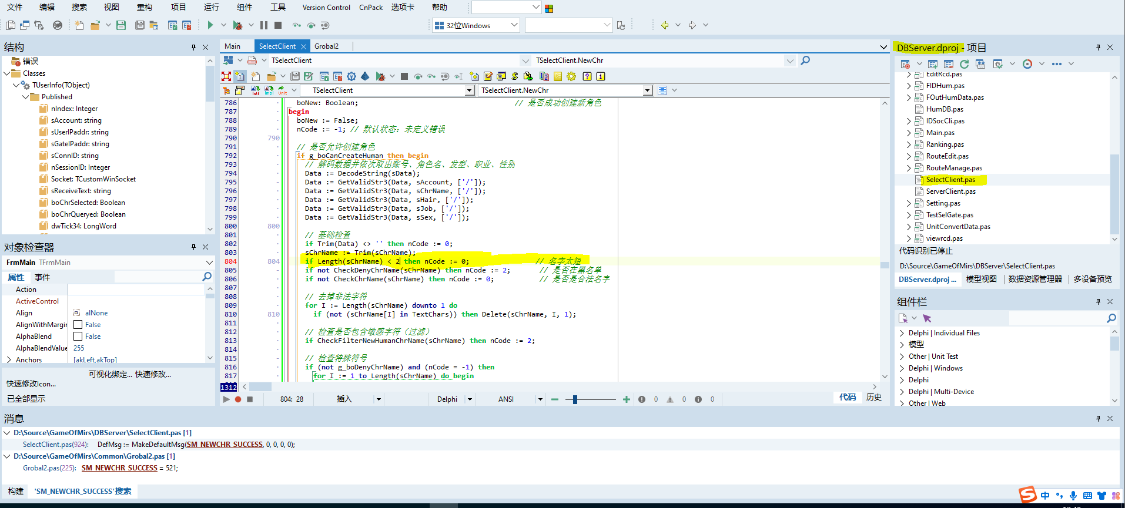Click the Toggle Form/Unit icon in main toolbar
Viewport: 1125px width, 508px height.
39,25
